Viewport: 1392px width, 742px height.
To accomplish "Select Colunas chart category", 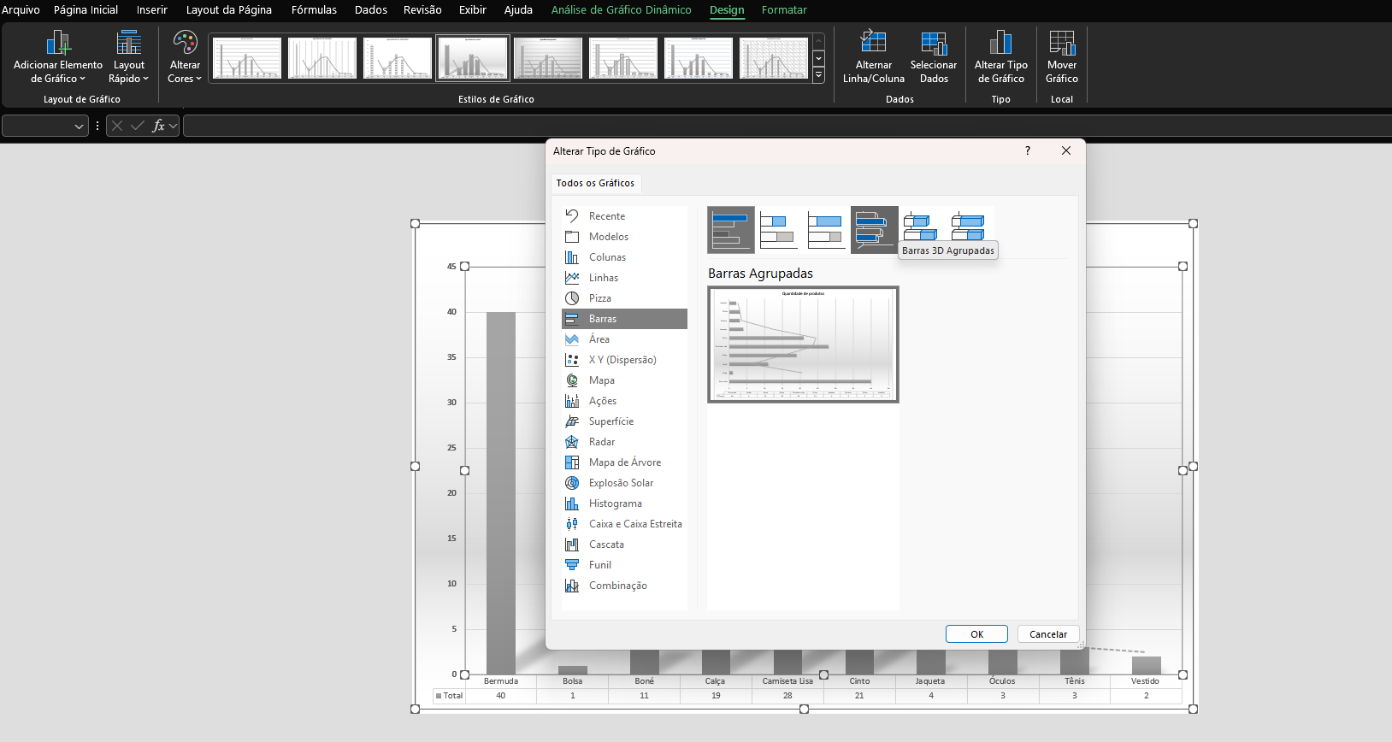I will [x=624, y=257].
